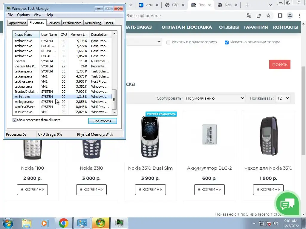Toggle Chrome side panel icon

280,16
